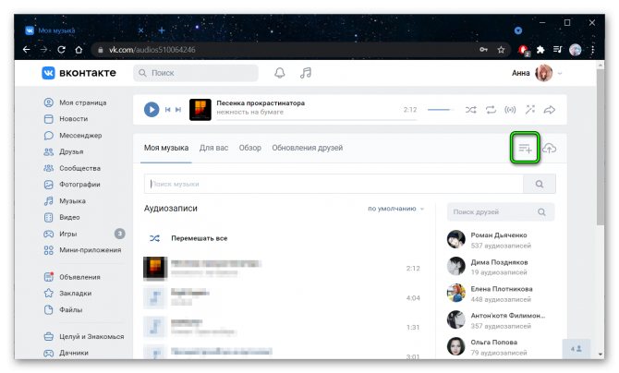Screen dimensions: 619x373
Task: Play the track with 4:04 duration
Action: click(155, 298)
